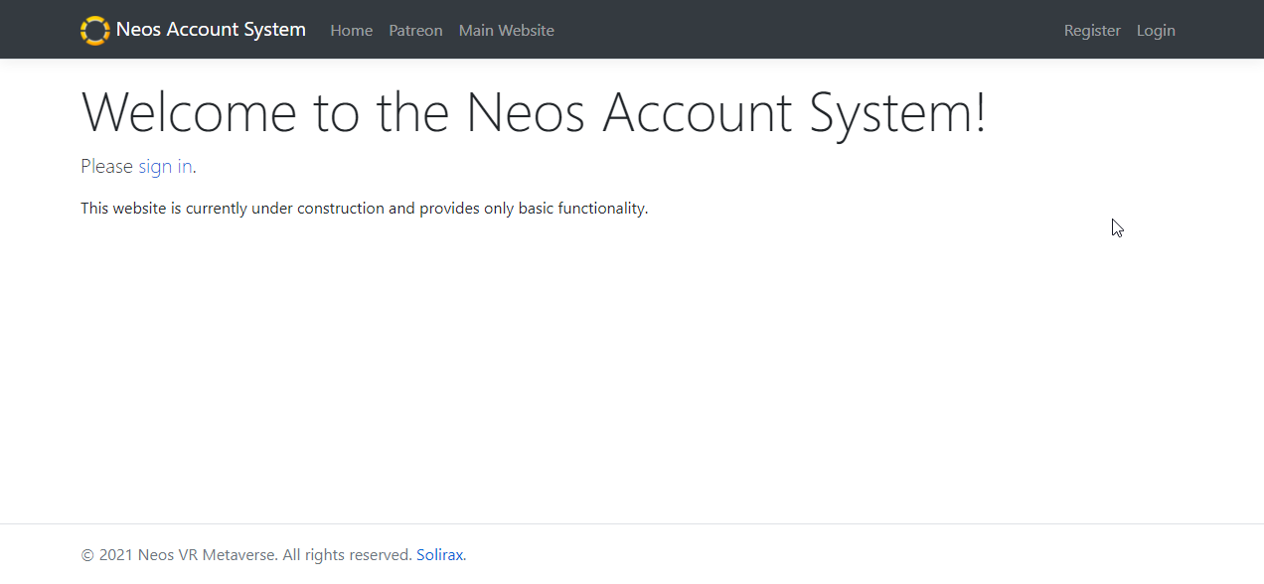Viewport: 1264px width, 584px height.
Task: Click the word 'Welcome' in the page heading
Action: pyautogui.click(x=189, y=111)
